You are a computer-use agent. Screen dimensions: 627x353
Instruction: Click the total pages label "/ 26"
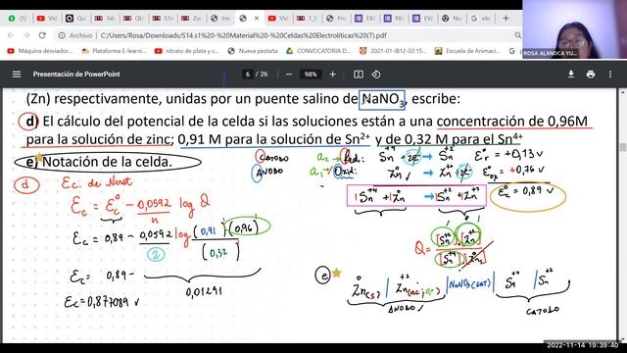(x=262, y=75)
